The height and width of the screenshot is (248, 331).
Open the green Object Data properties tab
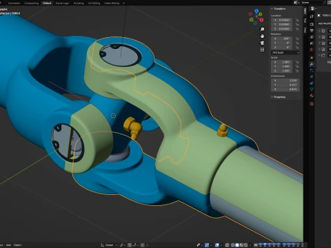[x=312, y=89]
